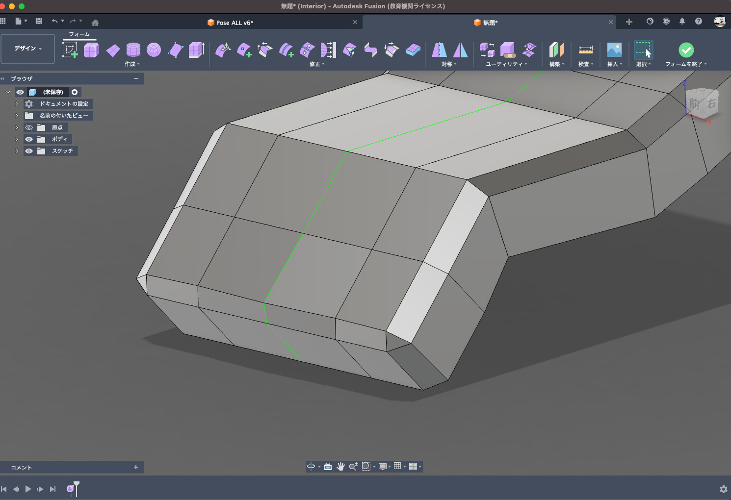Switch to the Pose ALL v6* tab

tap(235, 23)
